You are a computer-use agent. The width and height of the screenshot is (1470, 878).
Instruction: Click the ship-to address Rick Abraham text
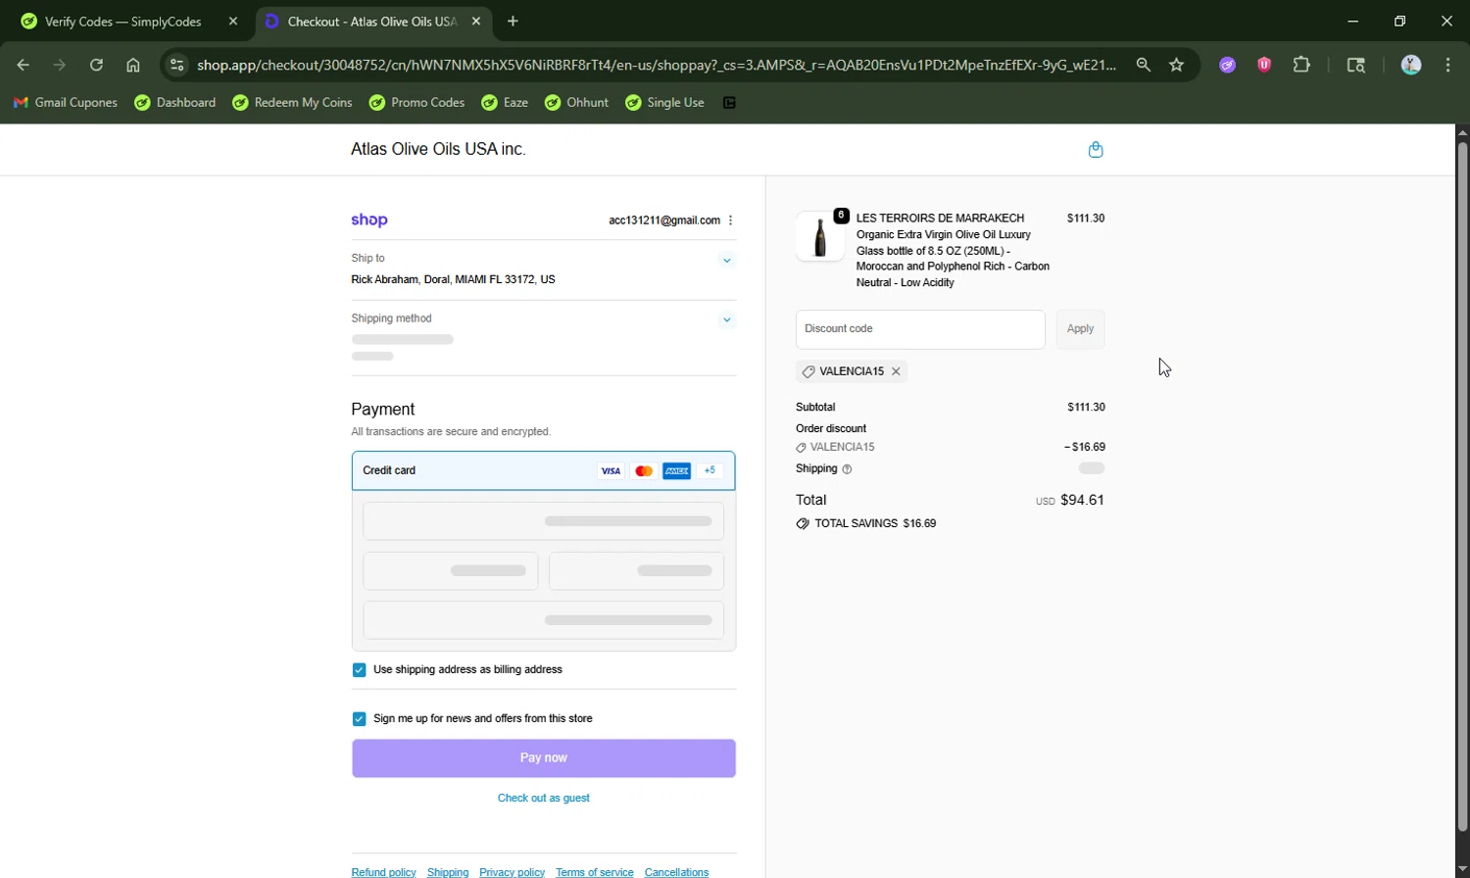click(453, 280)
